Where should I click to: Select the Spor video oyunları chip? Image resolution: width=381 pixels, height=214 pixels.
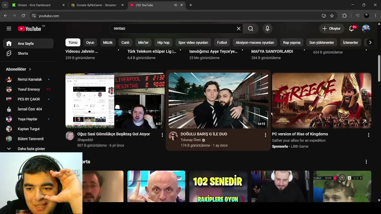coord(193,43)
